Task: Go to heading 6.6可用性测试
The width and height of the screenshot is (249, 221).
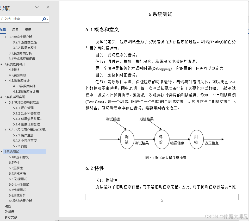Action: [19, 185]
